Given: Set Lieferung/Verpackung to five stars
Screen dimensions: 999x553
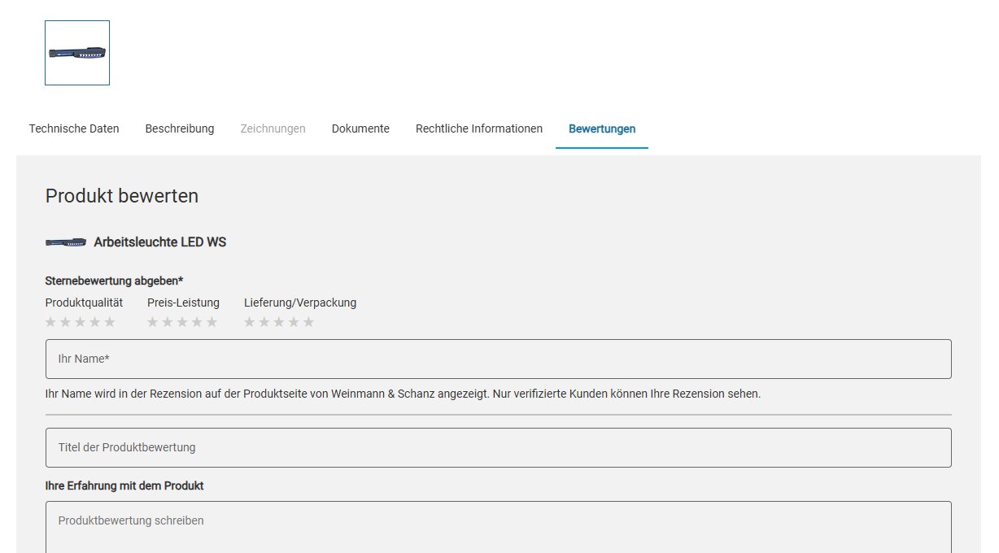Looking at the screenshot, I should [x=308, y=322].
